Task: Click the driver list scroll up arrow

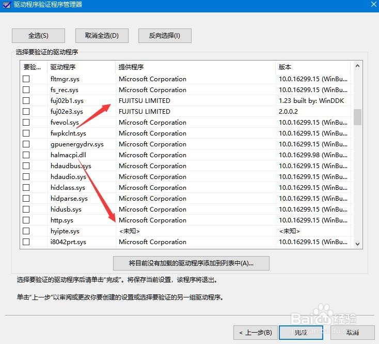Action: pos(357,66)
